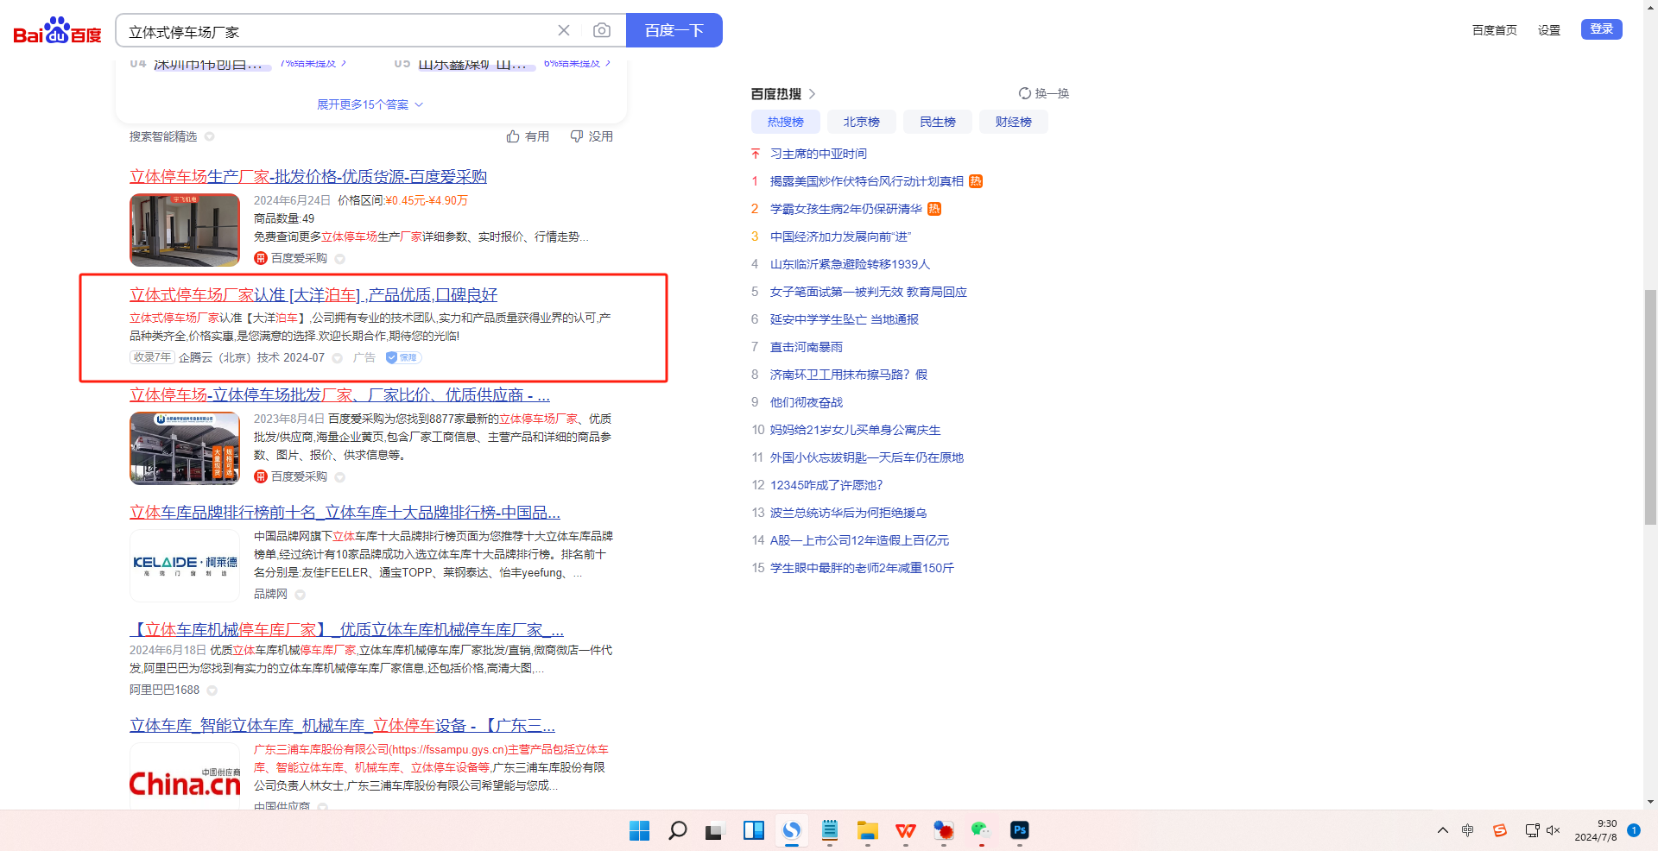This screenshot has width=1658, height=851.
Task: Click the 登录 login button
Action: click(x=1601, y=29)
